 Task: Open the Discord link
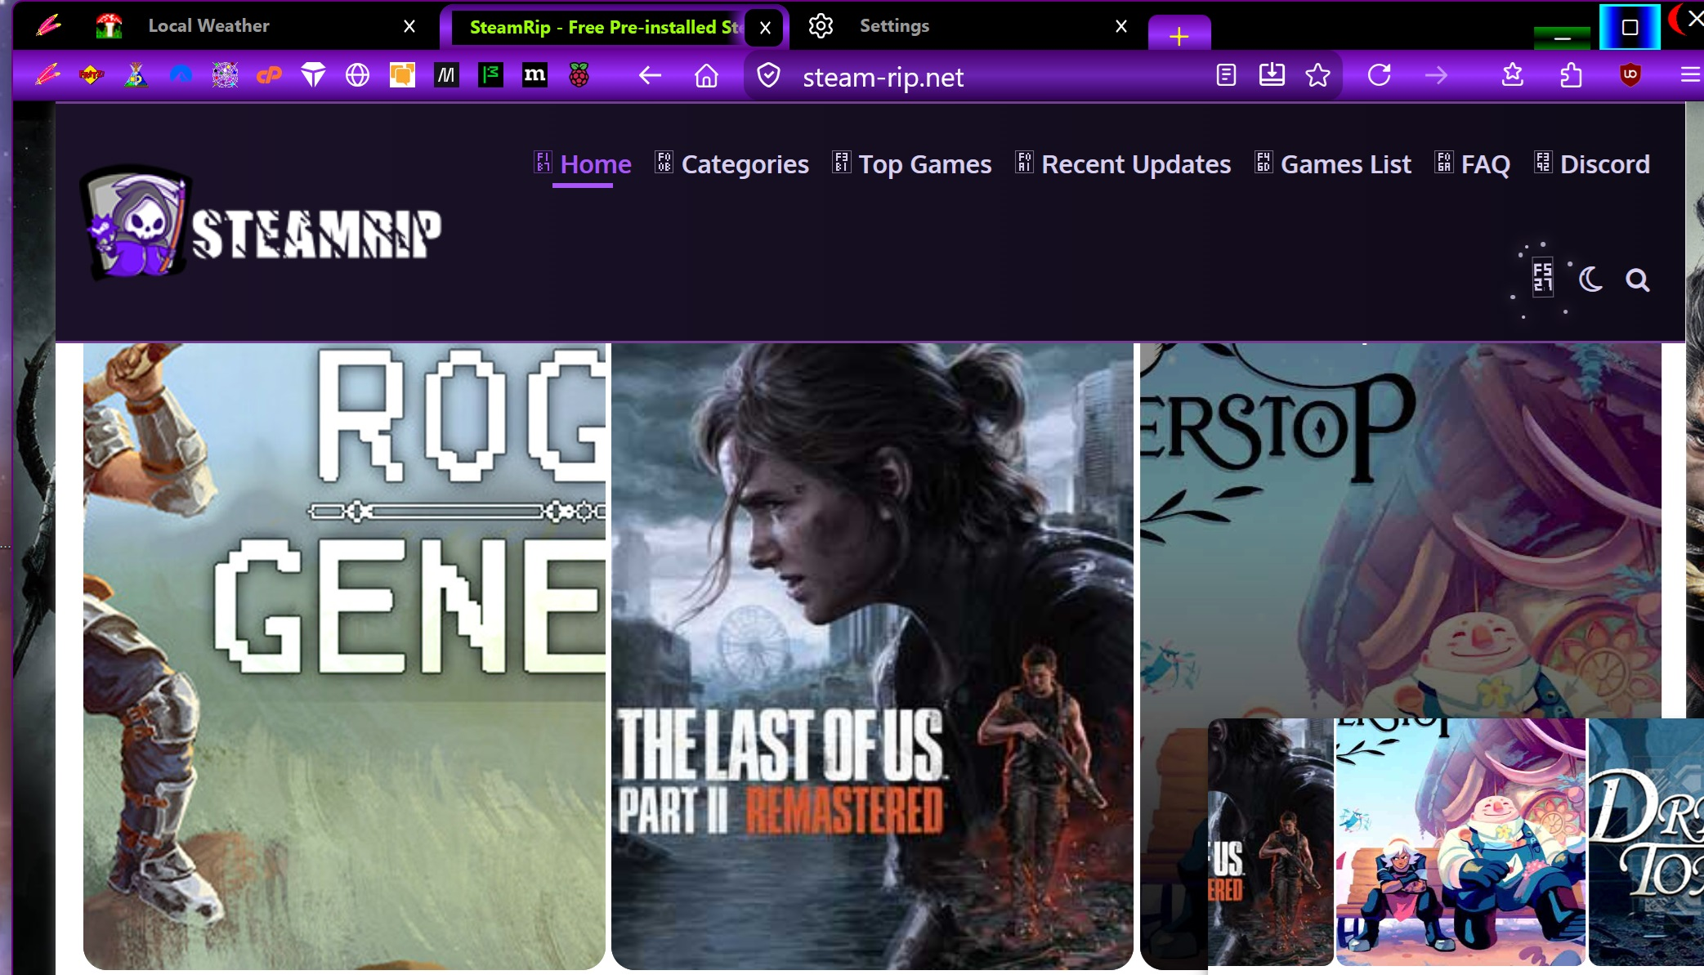[x=1592, y=164]
